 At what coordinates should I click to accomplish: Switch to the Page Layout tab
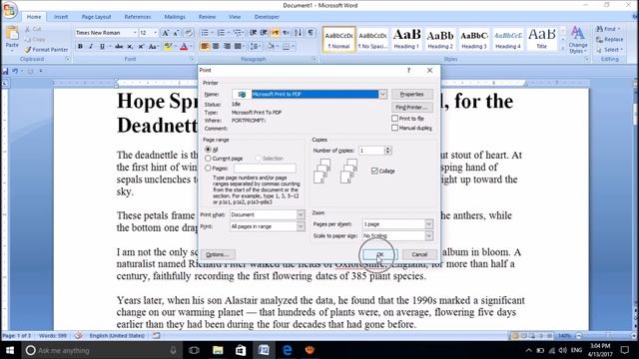coord(96,17)
